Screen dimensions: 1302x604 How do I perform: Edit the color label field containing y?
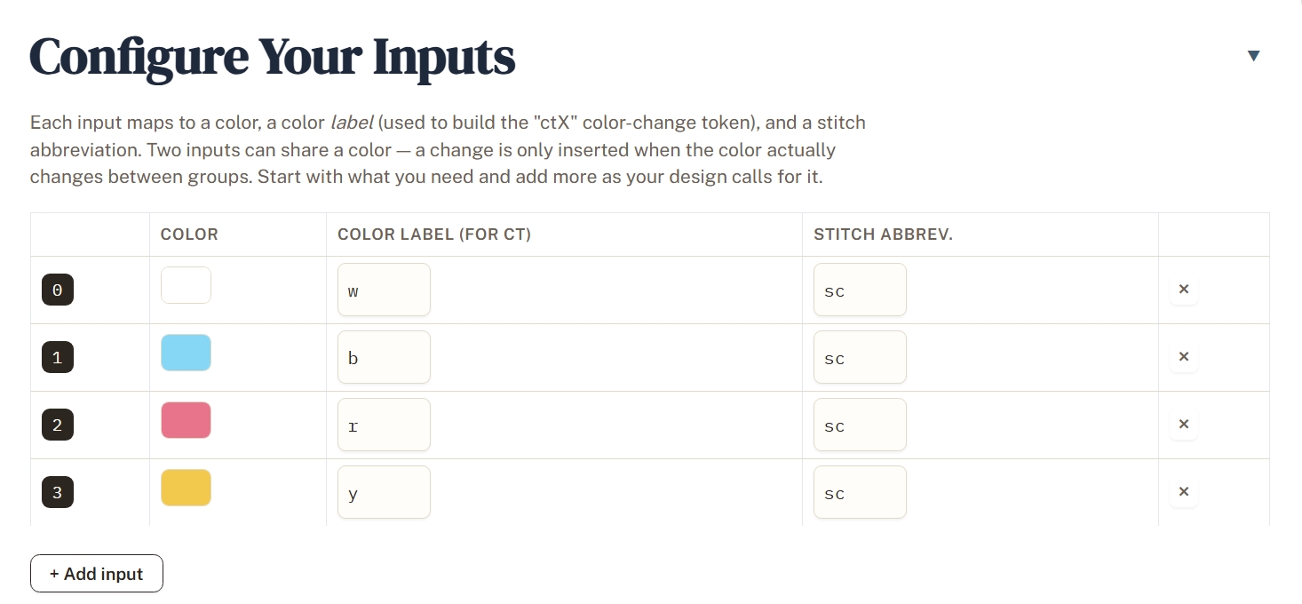384,492
